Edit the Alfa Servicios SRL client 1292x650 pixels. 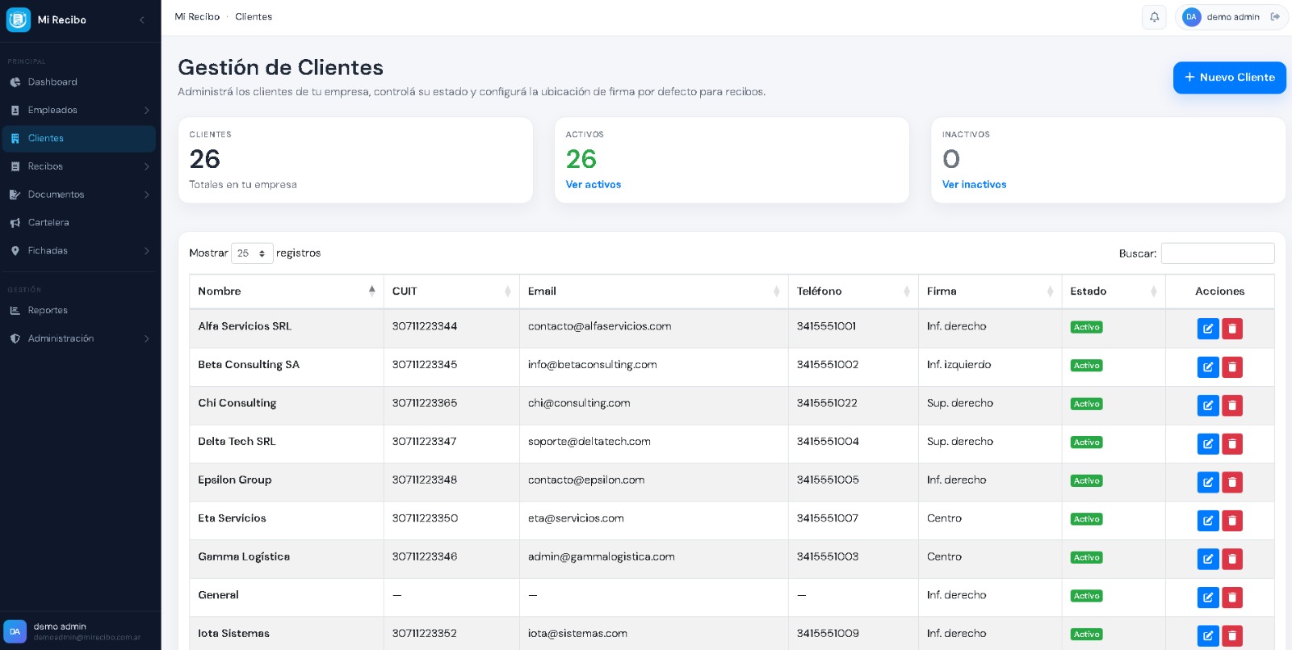[1207, 329]
